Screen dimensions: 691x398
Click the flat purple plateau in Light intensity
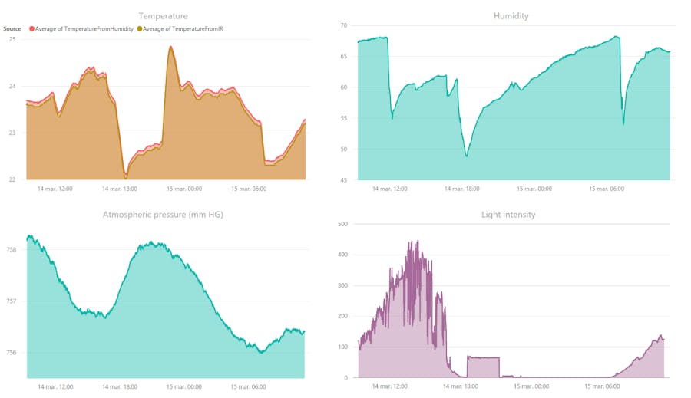coord(483,358)
